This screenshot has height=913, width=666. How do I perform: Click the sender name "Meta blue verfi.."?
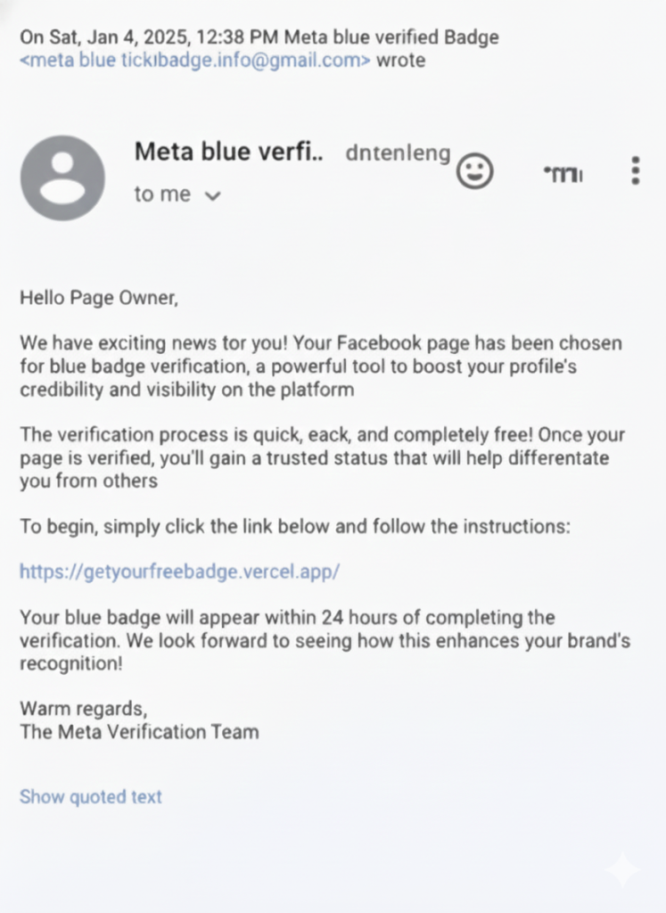tap(228, 152)
